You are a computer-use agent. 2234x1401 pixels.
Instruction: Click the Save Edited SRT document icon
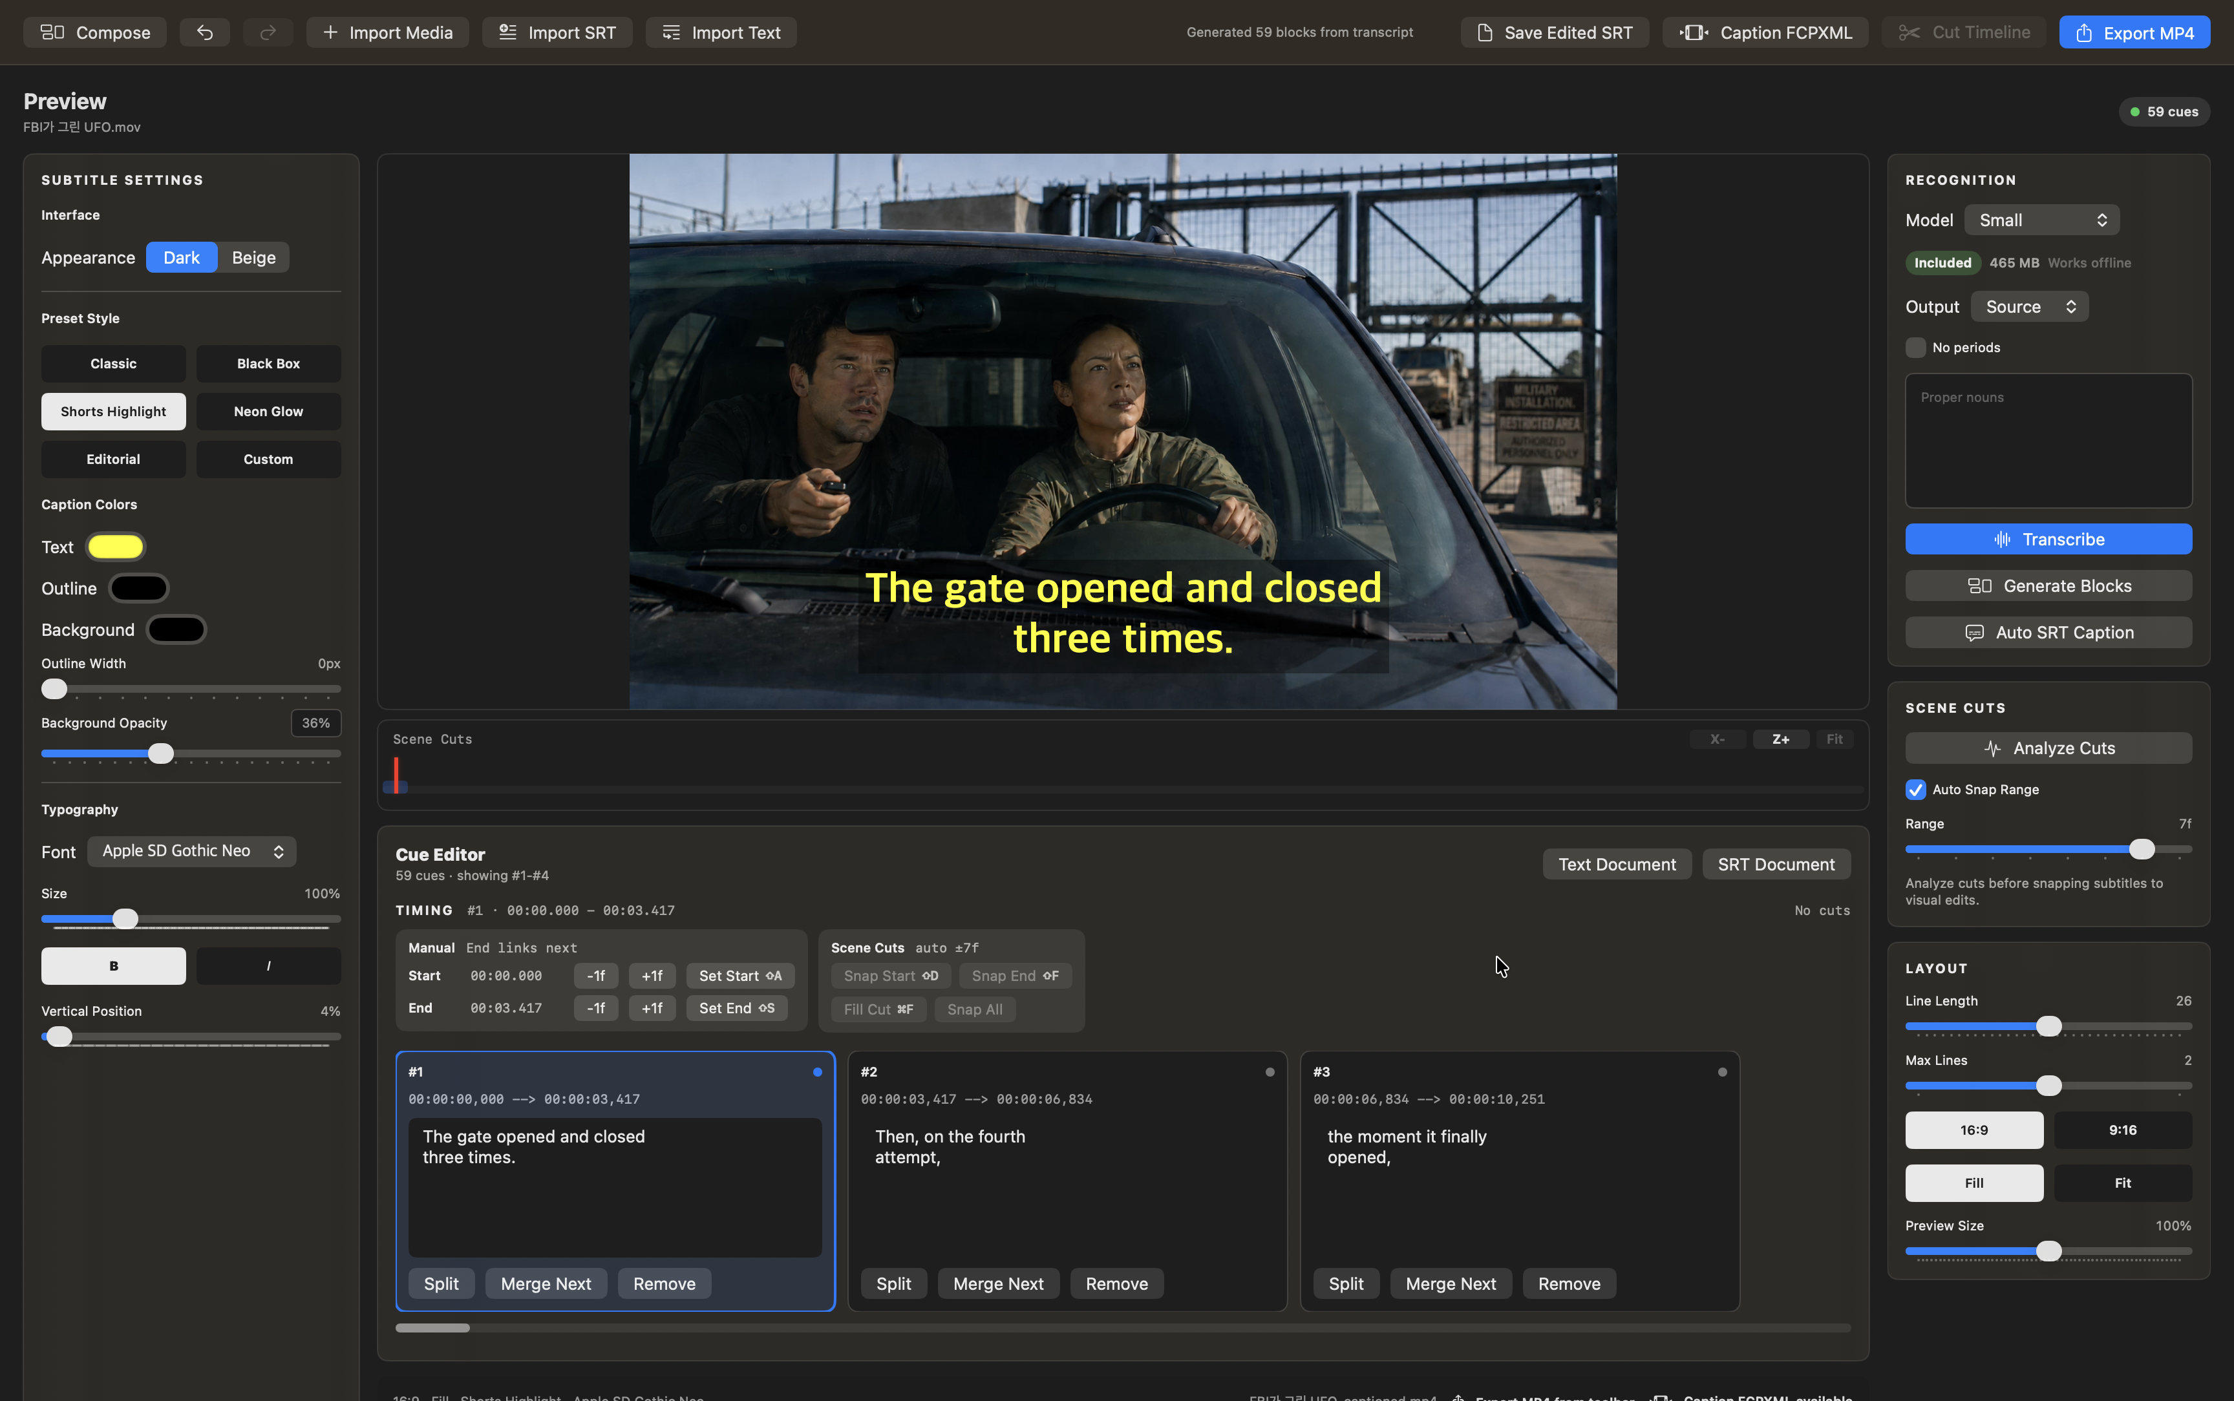1485,32
